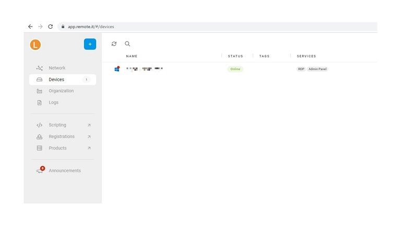This screenshot has width=401, height=225.
Task: Click the browser back arrow
Action: [x=30, y=27]
